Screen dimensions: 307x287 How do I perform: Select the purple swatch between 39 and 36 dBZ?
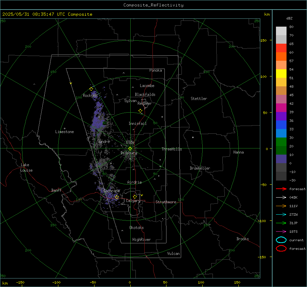pyautogui.click(x=281, y=116)
